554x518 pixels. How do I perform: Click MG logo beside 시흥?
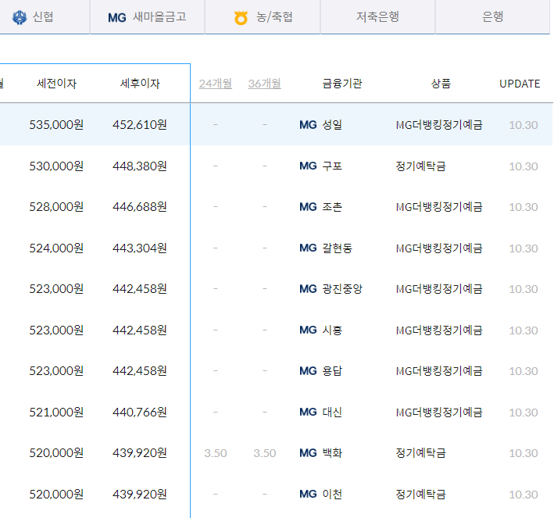(x=308, y=330)
